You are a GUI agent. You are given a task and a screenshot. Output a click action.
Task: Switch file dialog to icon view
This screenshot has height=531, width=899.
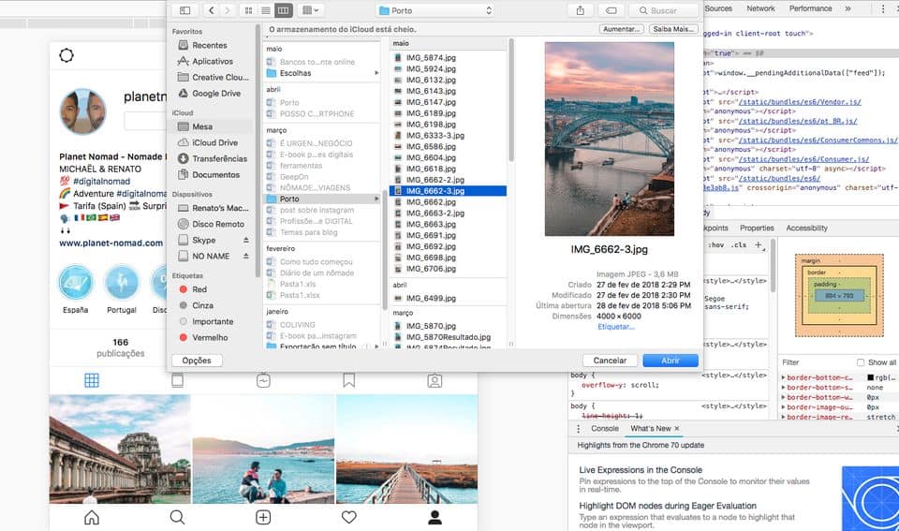(x=248, y=10)
